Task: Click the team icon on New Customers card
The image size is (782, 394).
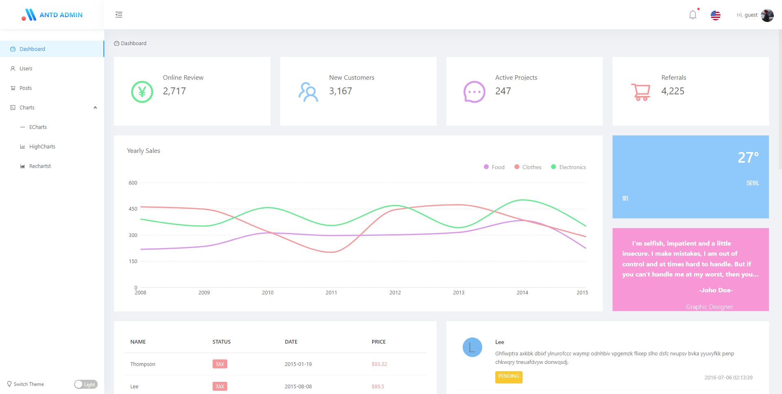Action: coord(308,92)
